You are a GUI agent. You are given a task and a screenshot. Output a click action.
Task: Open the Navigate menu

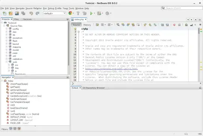[x=20, y=8]
